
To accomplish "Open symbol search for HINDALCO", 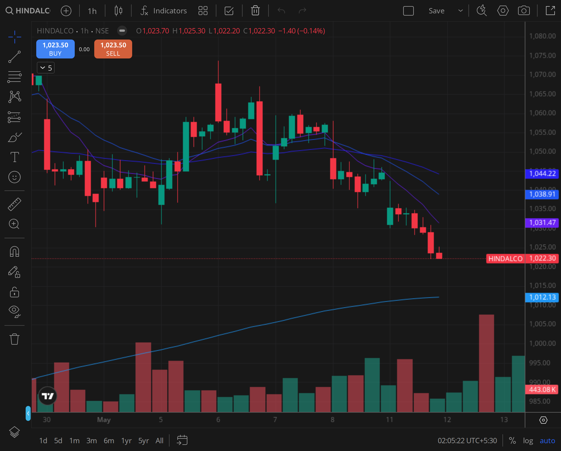I will pyautogui.click(x=28, y=11).
